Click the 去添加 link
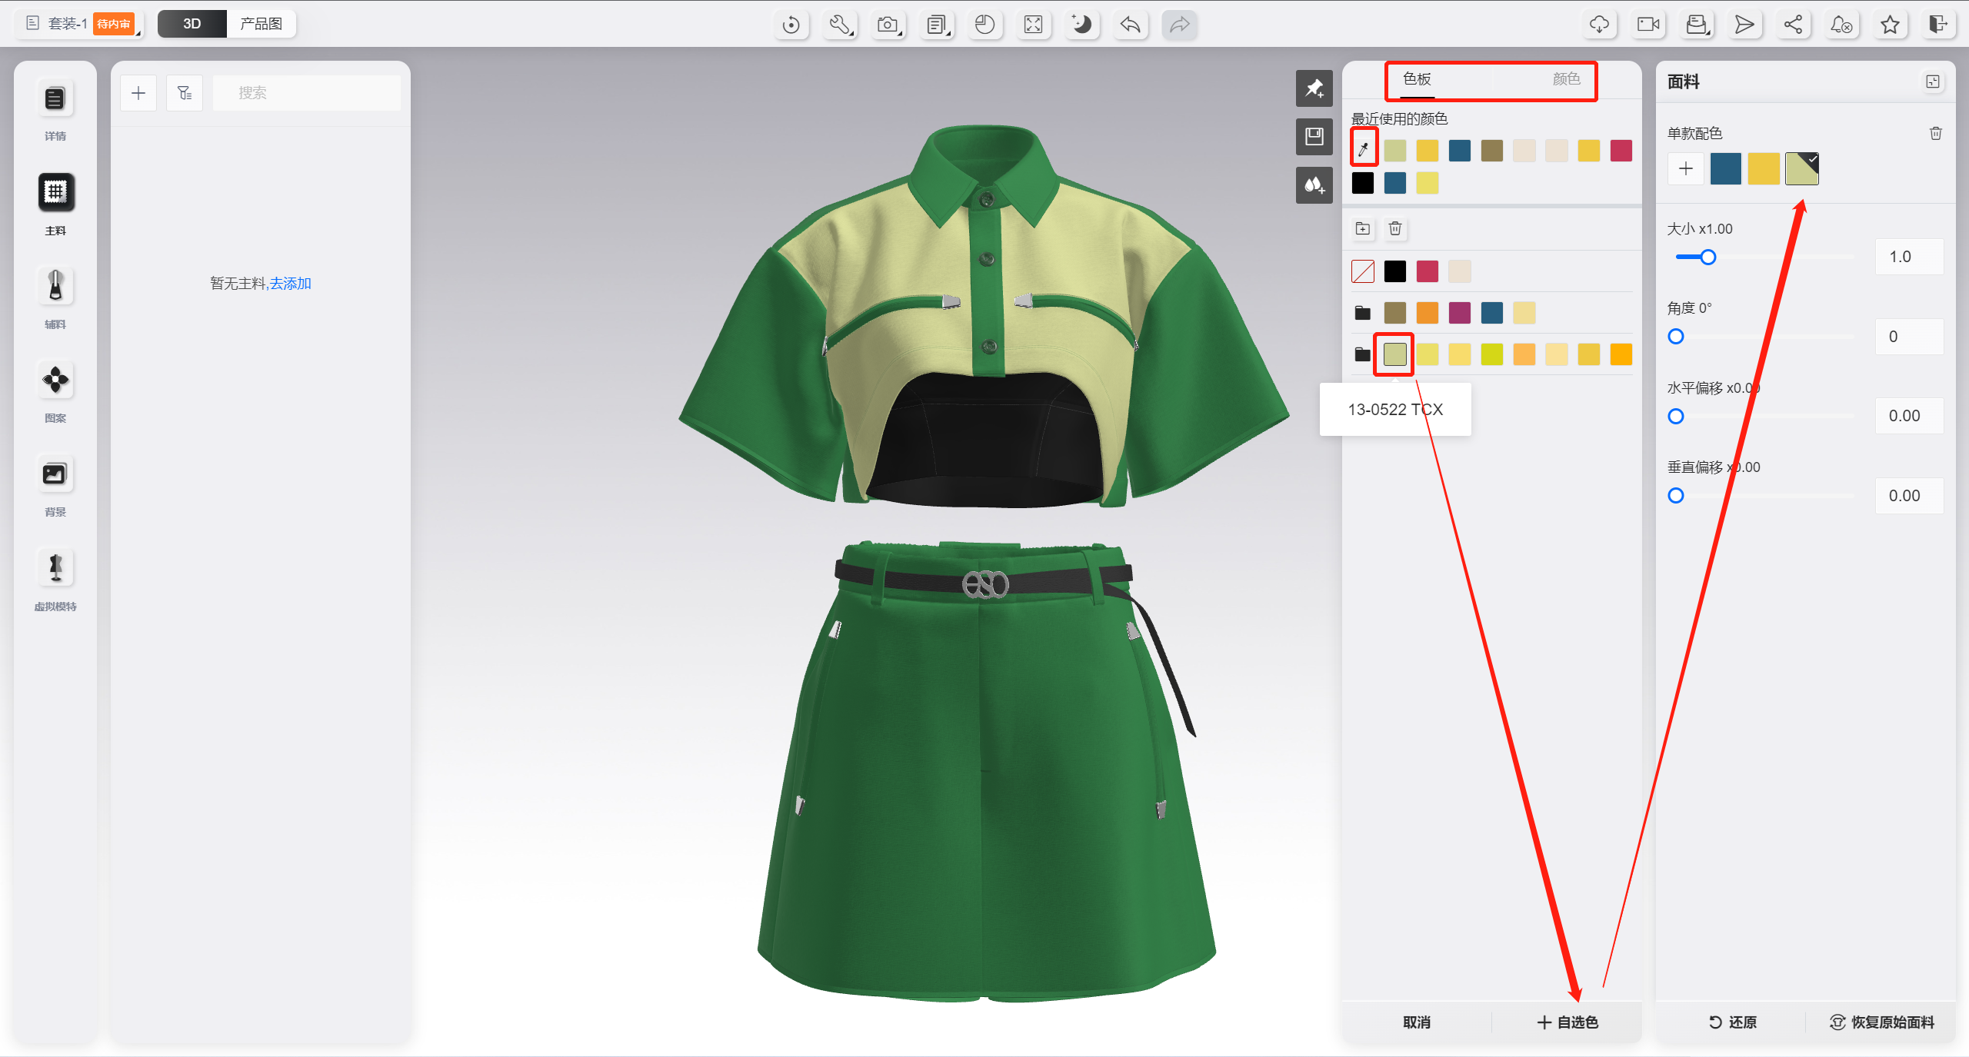Screen dimensions: 1969x1057 point(291,284)
